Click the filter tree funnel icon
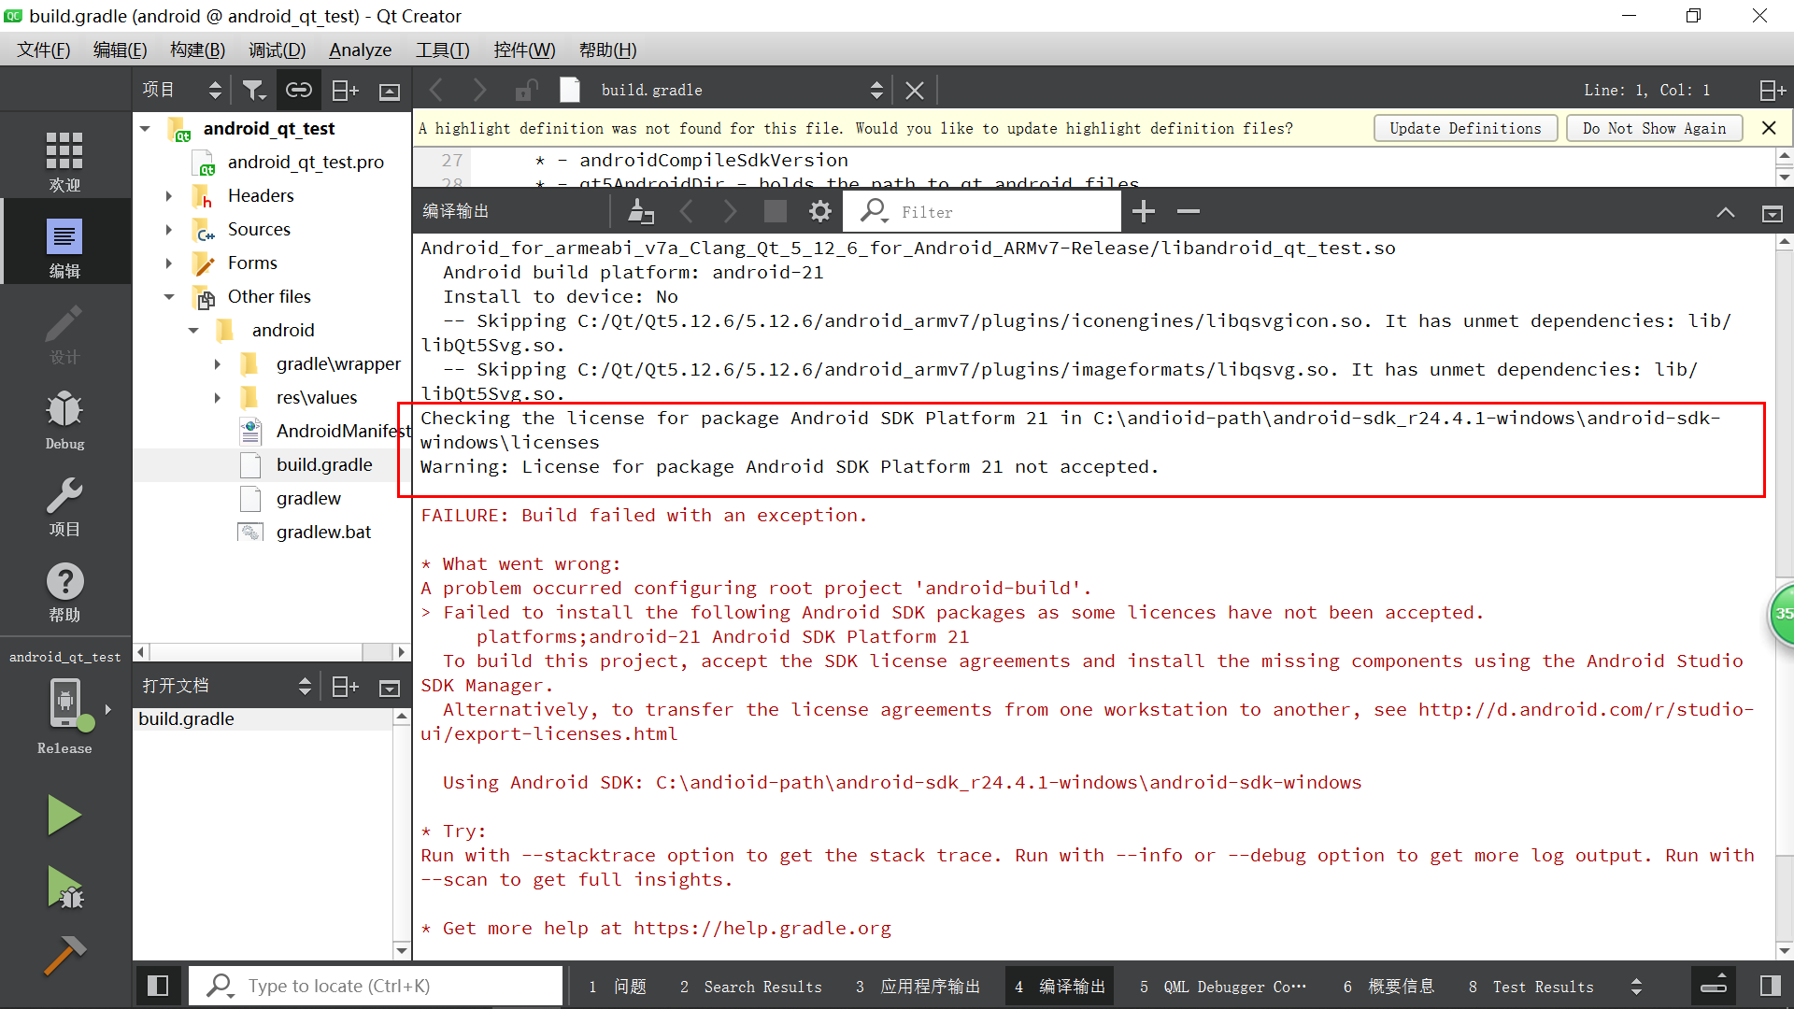Screen dimensions: 1794x1009 (x=253, y=90)
